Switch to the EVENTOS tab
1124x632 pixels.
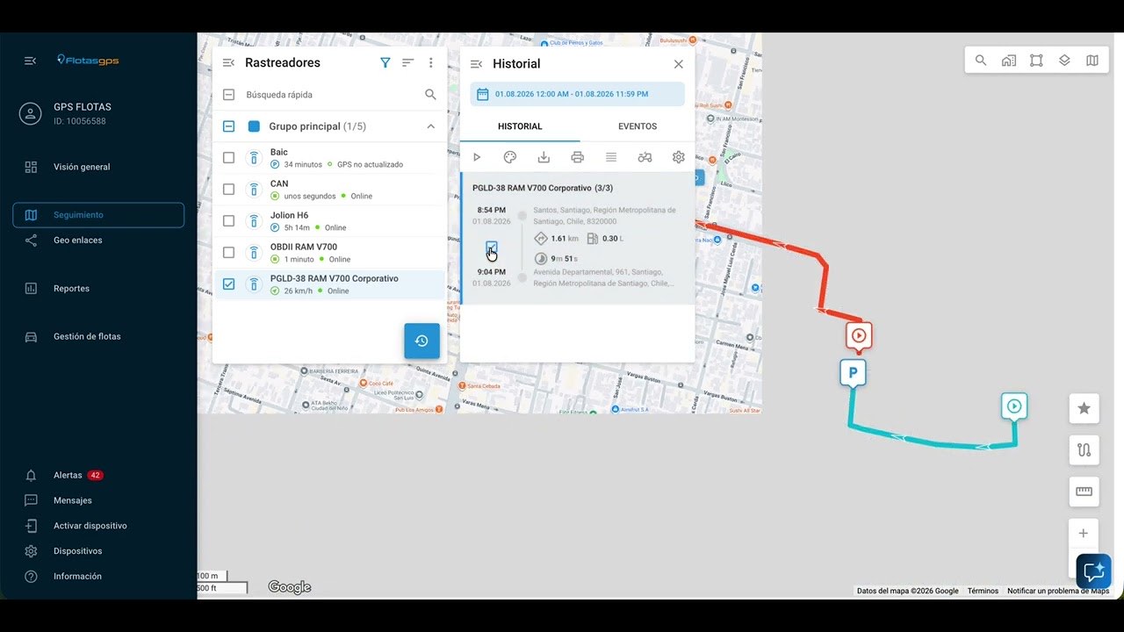[638, 126]
